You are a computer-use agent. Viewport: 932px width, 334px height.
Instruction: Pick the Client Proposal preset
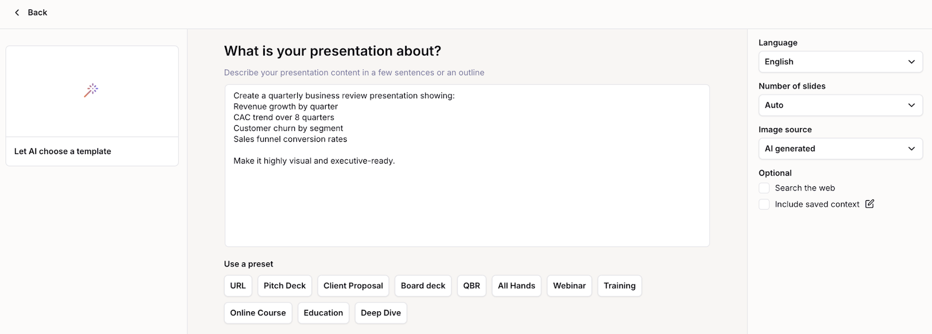353,286
